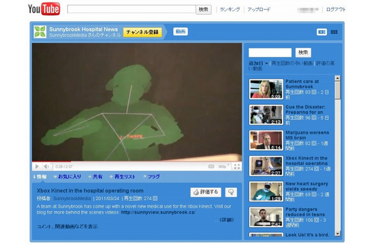Open Xbox Kinect in the hospital thumbnail
The height and width of the screenshot is (244, 372).
coord(266,166)
